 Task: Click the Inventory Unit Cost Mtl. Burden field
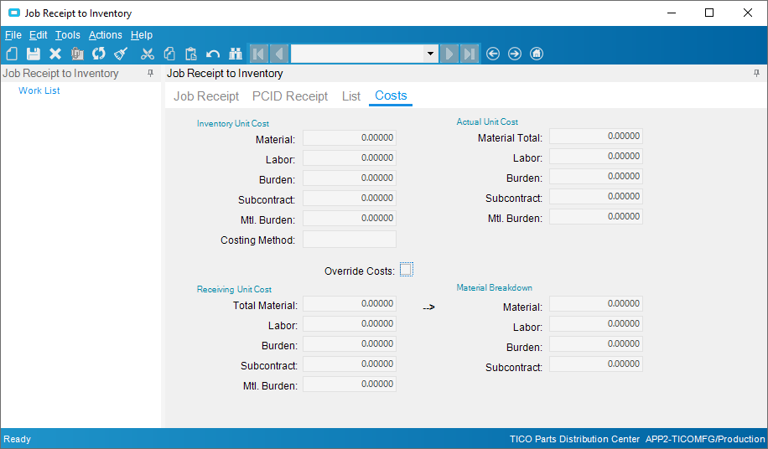tap(350, 218)
